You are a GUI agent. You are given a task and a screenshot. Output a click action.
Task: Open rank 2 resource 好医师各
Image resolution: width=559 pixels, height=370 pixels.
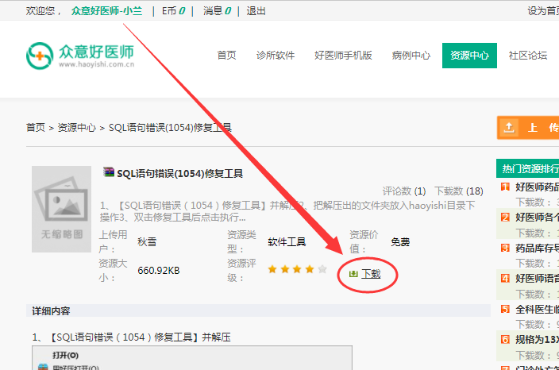538,217
